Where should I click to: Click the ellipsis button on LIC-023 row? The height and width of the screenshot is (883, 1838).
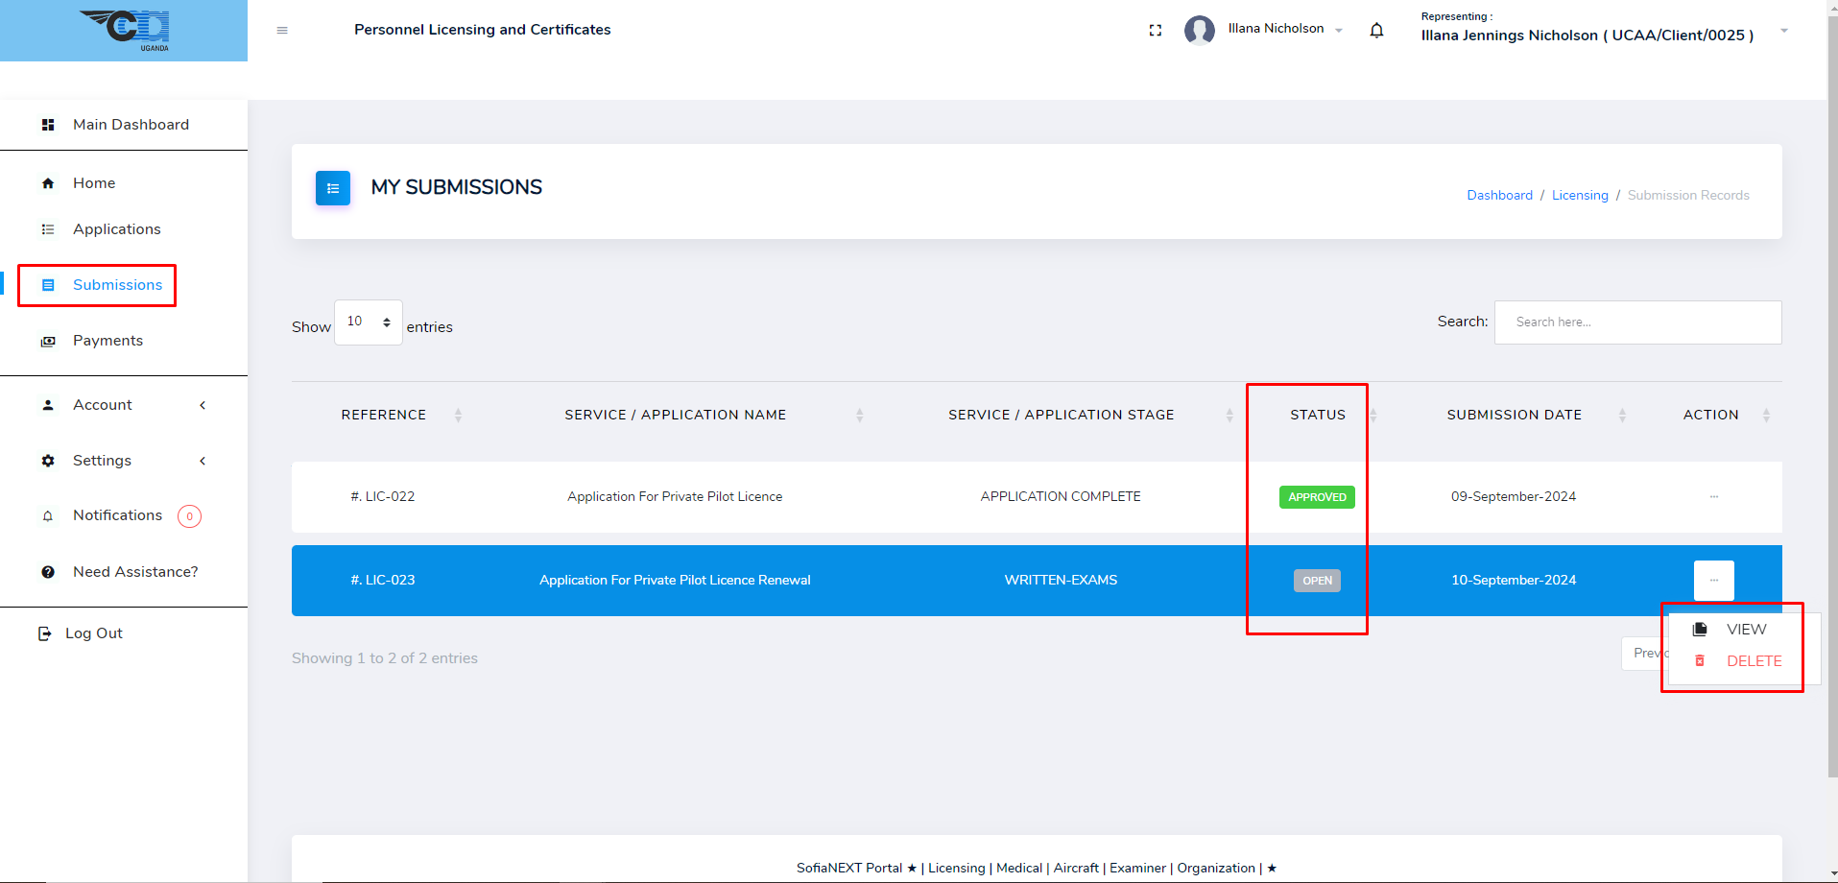click(x=1713, y=581)
